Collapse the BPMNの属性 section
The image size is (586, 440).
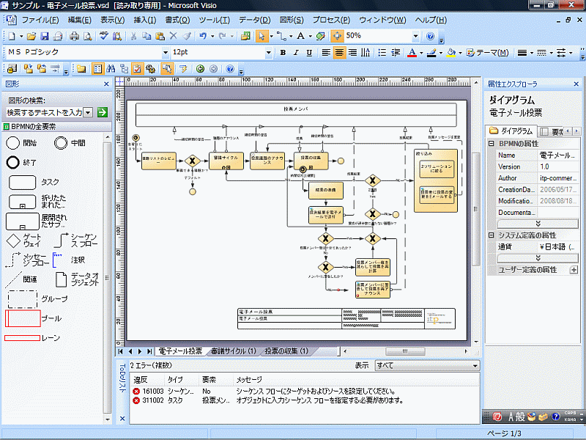click(x=492, y=144)
